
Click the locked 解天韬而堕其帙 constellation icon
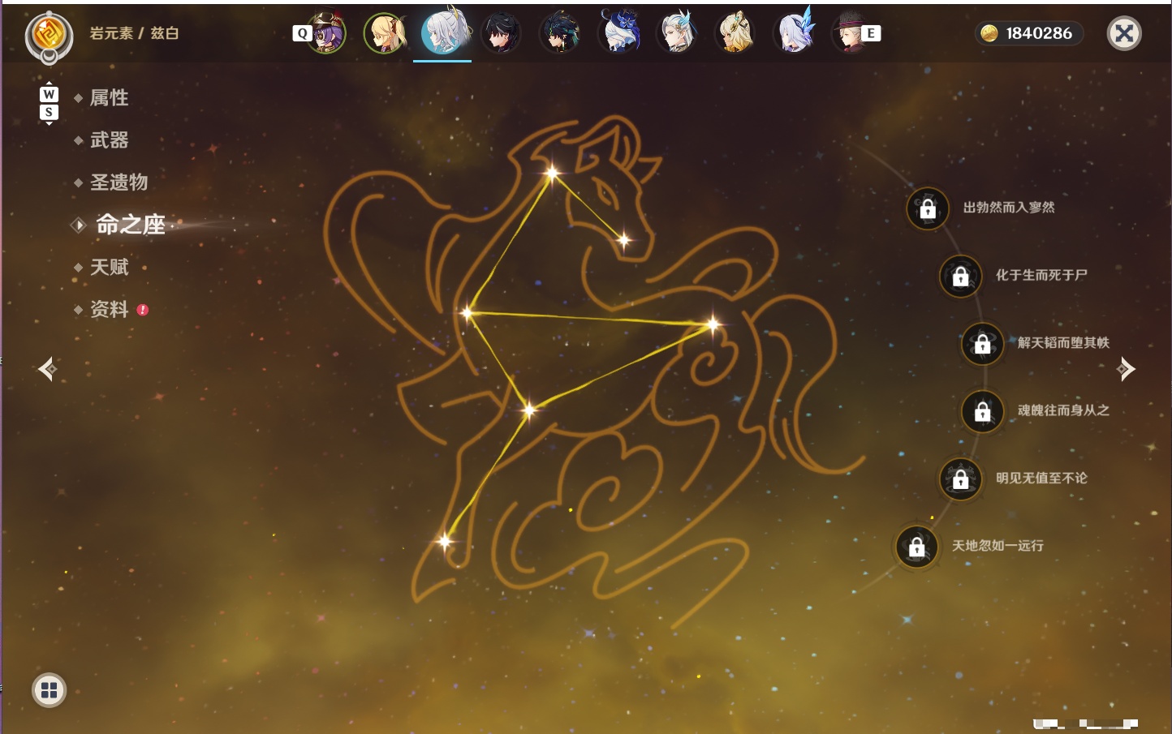982,343
